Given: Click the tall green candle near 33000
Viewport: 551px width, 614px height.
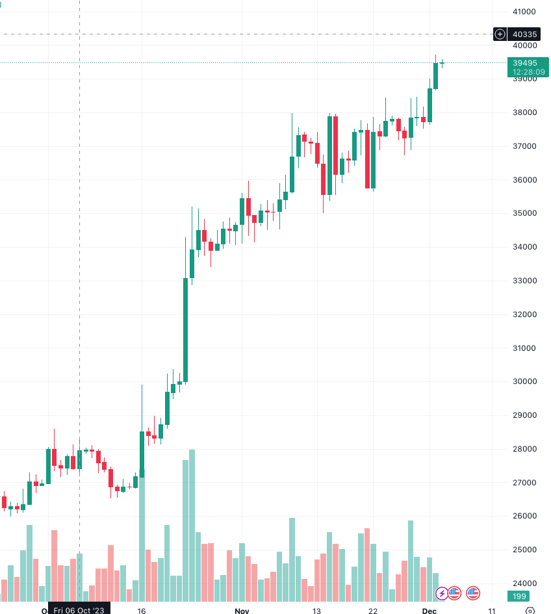Looking at the screenshot, I should pyautogui.click(x=185, y=329).
